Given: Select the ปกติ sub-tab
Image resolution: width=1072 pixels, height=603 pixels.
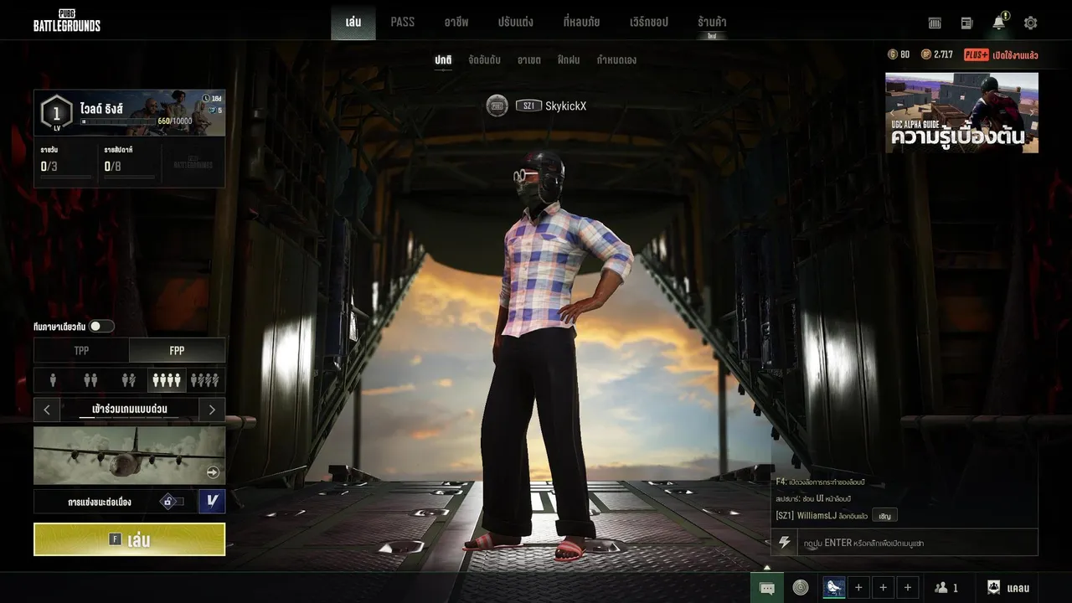Looking at the screenshot, I should coord(443,60).
